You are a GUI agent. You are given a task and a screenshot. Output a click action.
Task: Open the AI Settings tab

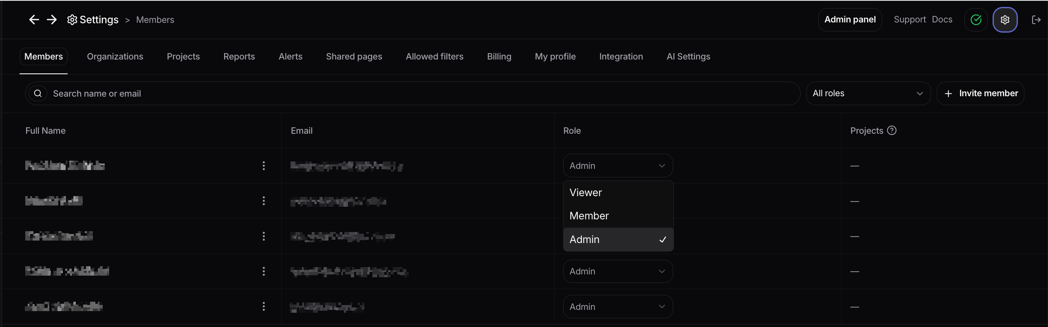(688, 56)
